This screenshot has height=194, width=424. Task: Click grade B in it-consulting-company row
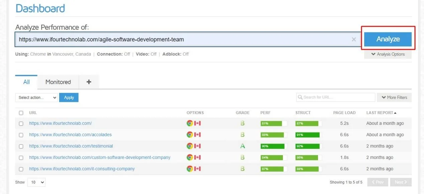point(242,169)
